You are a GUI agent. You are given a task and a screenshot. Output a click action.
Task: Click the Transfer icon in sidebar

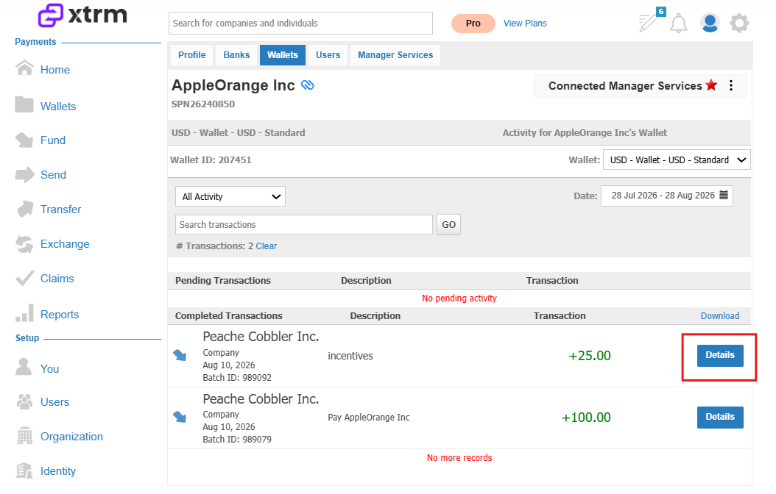pyautogui.click(x=25, y=209)
